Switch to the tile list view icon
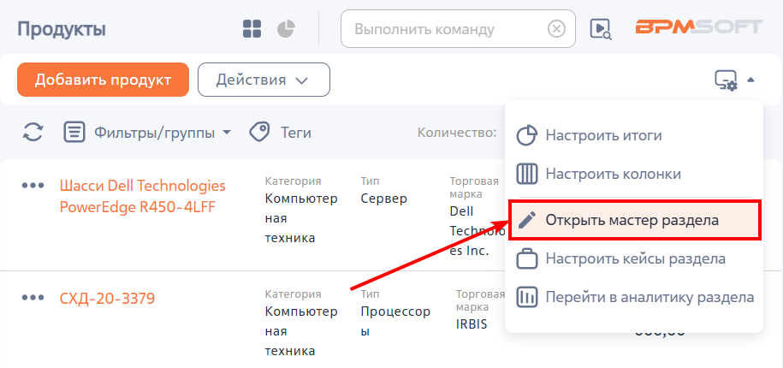783x368 pixels. (252, 28)
